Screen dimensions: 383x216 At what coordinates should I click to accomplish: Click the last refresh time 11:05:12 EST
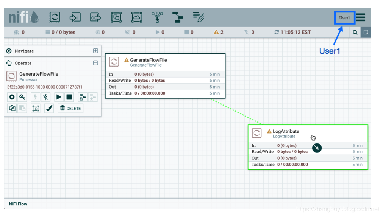pos(295,32)
